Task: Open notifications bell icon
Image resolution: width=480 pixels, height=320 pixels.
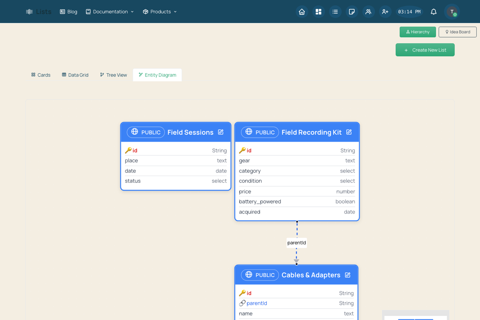Action: [x=434, y=12]
